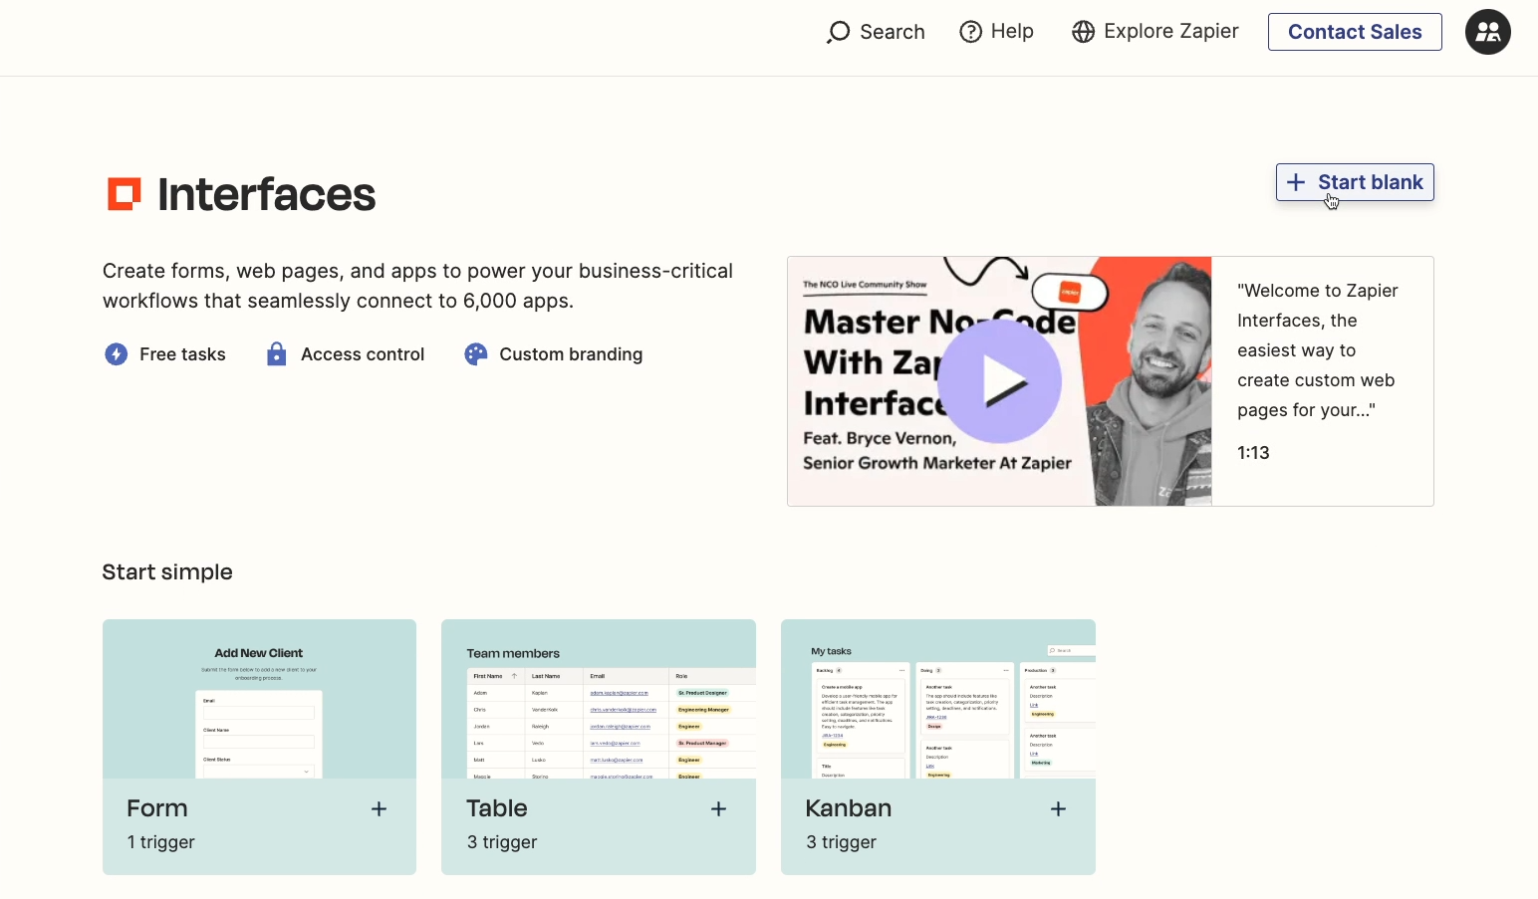Click the Free tasks lightning icon
This screenshot has width=1538, height=899.
point(116,354)
